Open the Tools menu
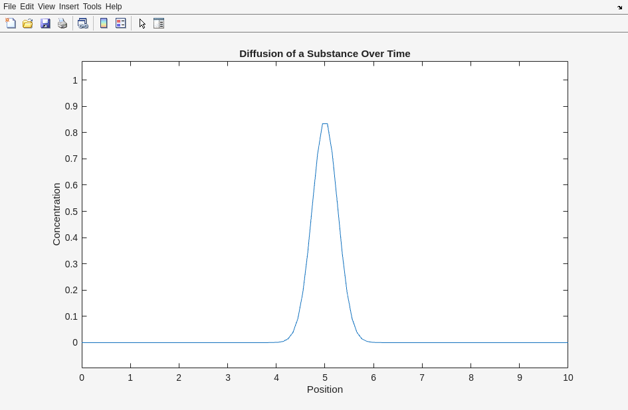The height and width of the screenshot is (410, 628). coord(92,7)
